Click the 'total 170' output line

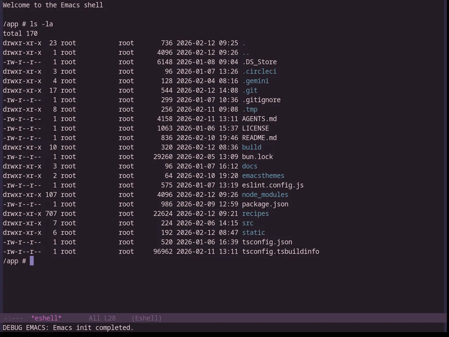pos(20,33)
